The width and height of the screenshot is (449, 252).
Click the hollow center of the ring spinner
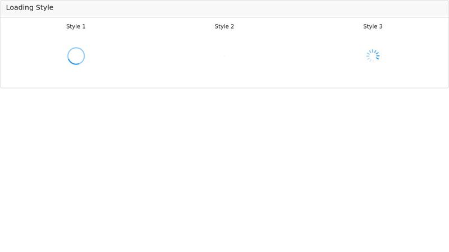point(76,56)
